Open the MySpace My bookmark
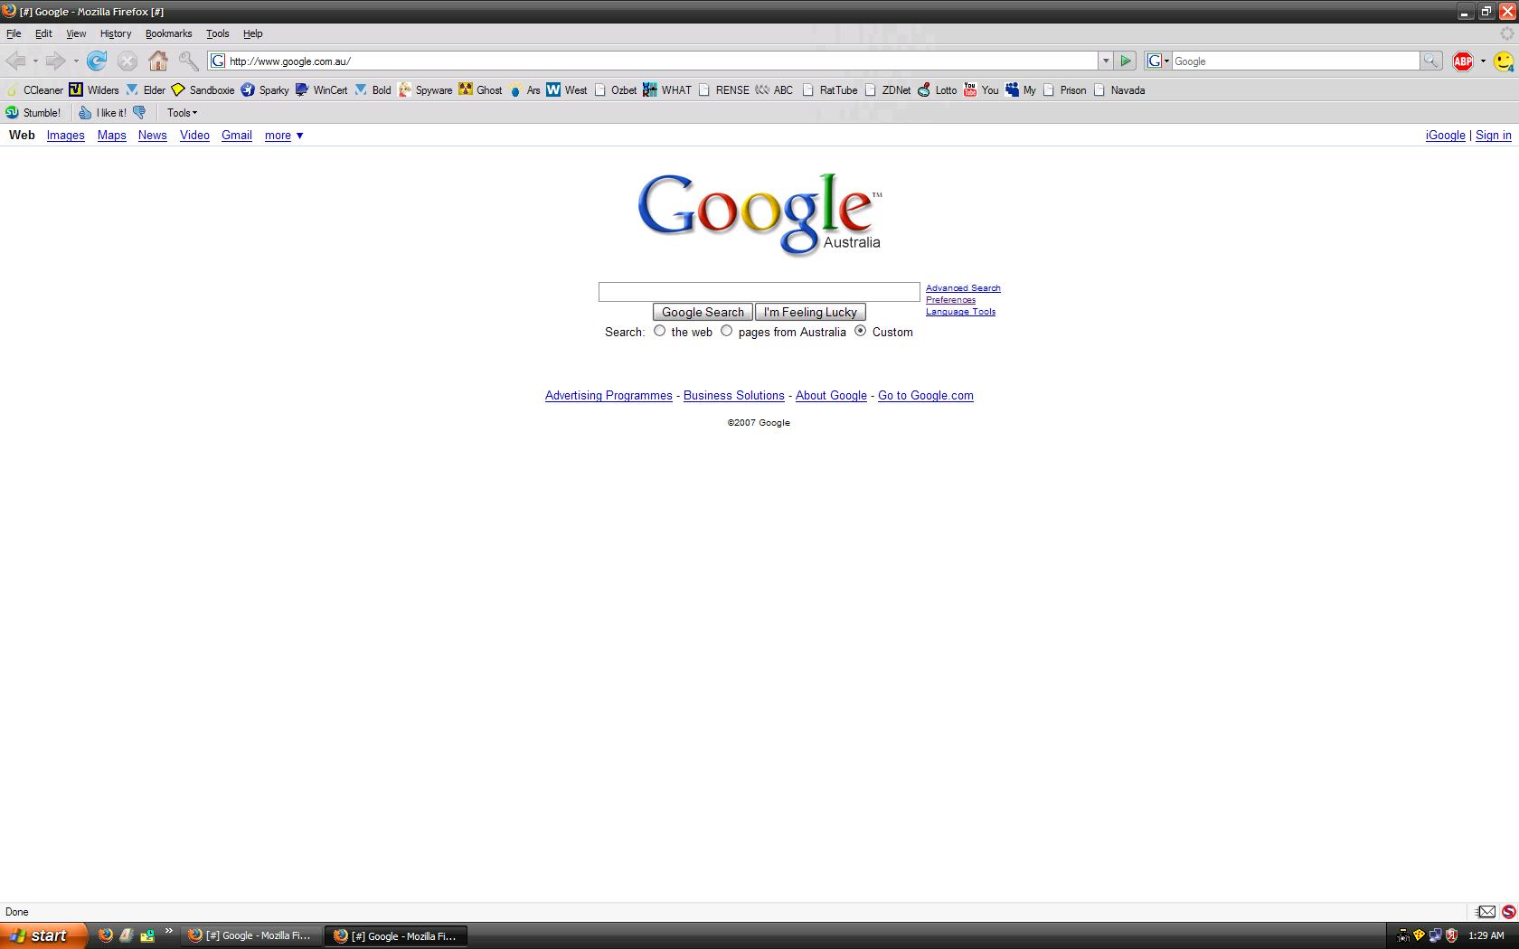 point(1021,89)
